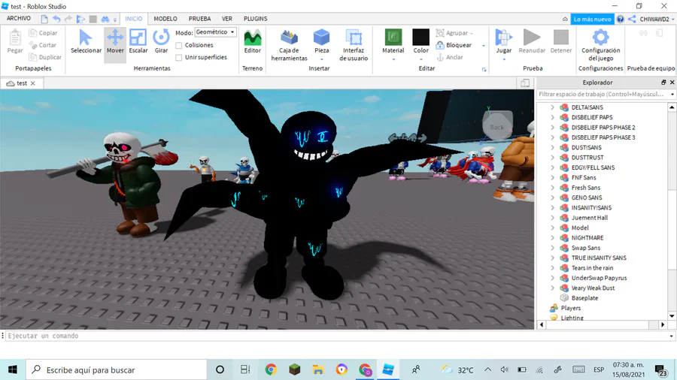
Task: Select Fresh Sans in Explorer
Action: (x=585, y=188)
